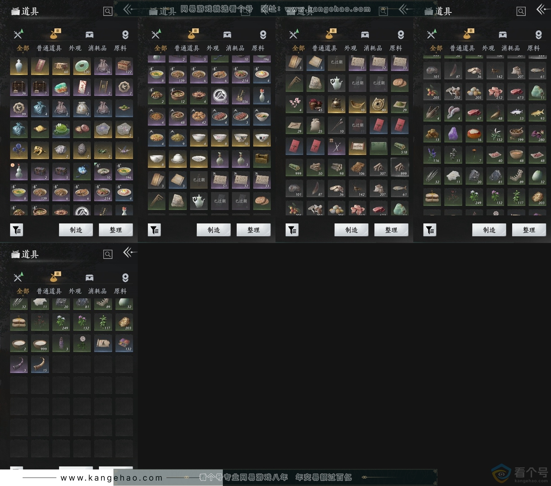Select horn item count 15 in bottom-left panel
This screenshot has width=551, height=486.
tap(40, 364)
